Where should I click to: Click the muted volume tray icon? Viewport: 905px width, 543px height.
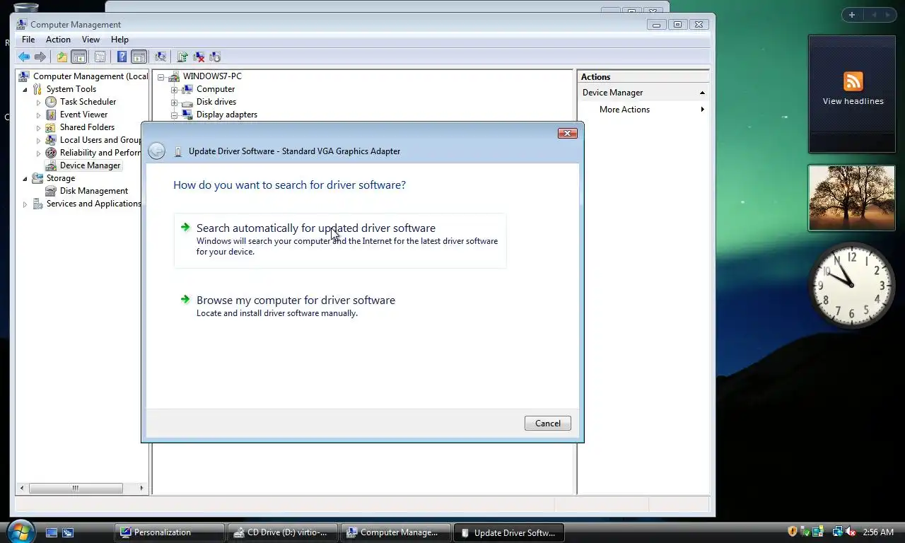[851, 532]
